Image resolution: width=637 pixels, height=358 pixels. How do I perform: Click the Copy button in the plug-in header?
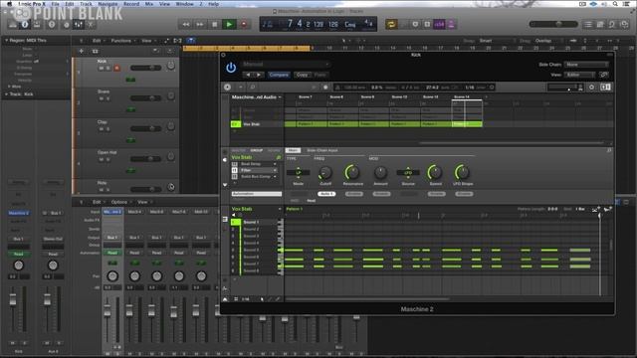point(302,75)
